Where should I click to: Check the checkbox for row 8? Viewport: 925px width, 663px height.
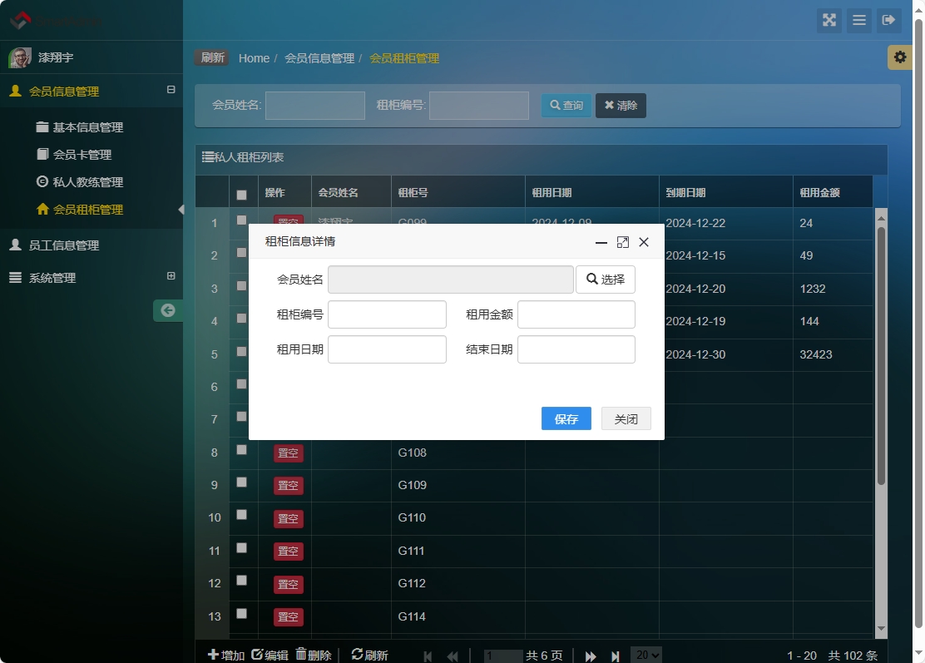click(240, 448)
